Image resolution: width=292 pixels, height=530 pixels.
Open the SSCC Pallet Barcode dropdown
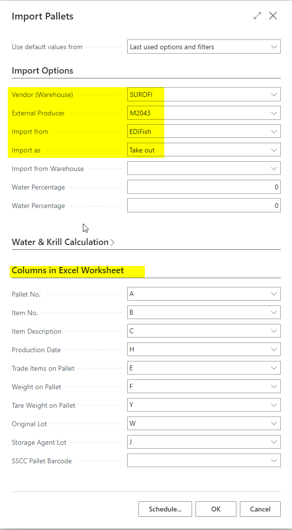[204, 460]
